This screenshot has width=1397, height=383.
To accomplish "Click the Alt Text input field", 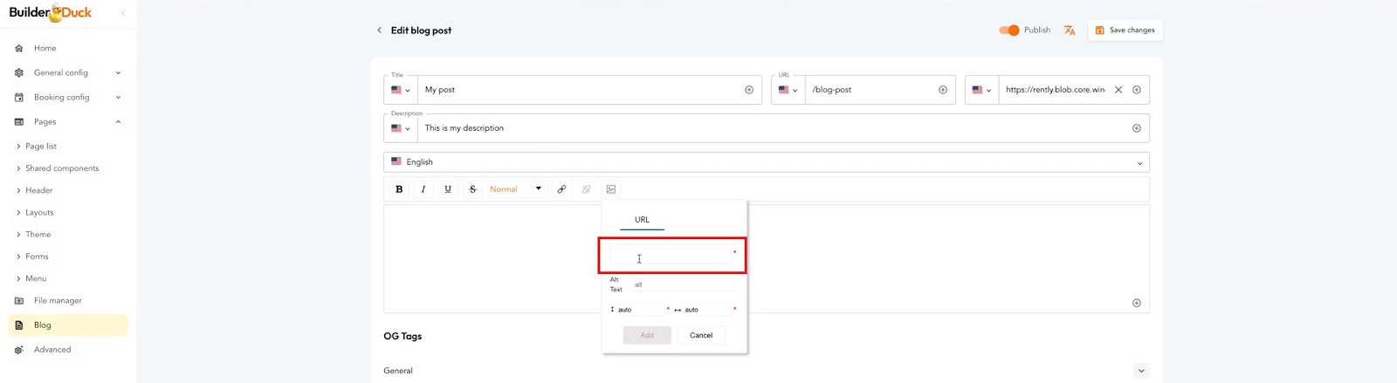I will coord(683,285).
